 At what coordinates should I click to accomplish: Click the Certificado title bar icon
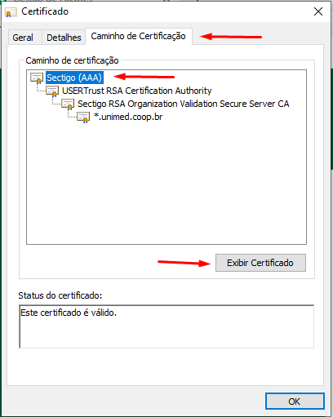pyautogui.click(x=11, y=12)
